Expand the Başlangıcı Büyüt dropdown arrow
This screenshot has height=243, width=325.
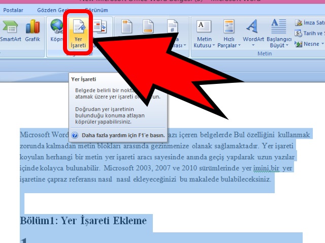tap(287, 45)
